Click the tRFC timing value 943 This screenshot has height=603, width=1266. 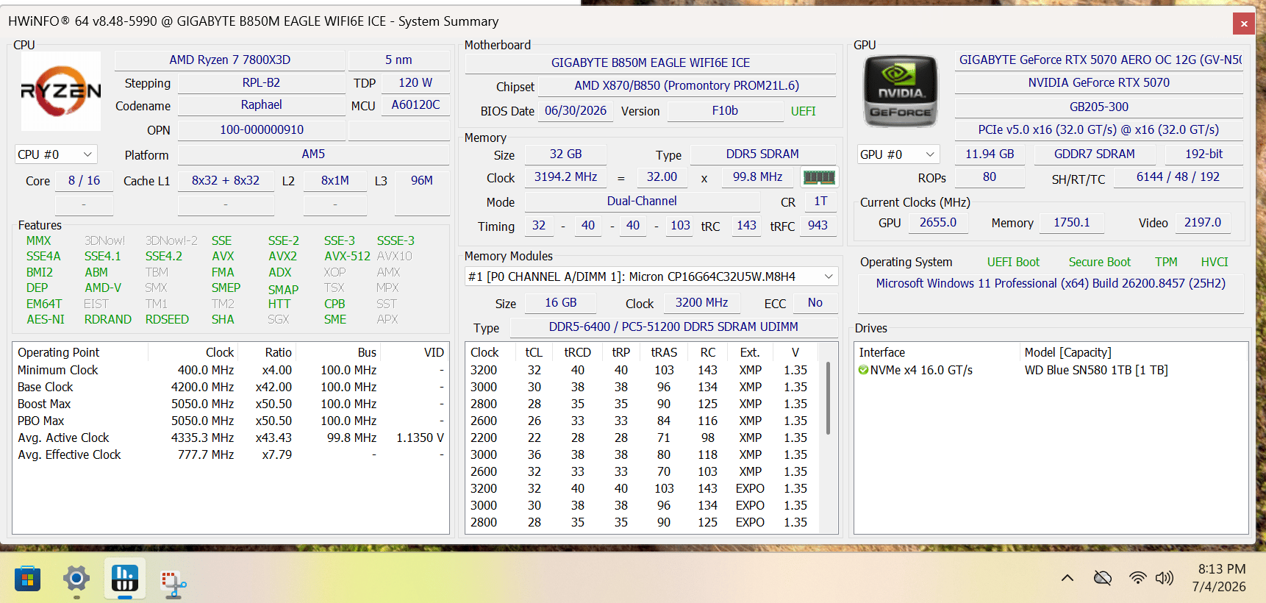click(x=818, y=226)
